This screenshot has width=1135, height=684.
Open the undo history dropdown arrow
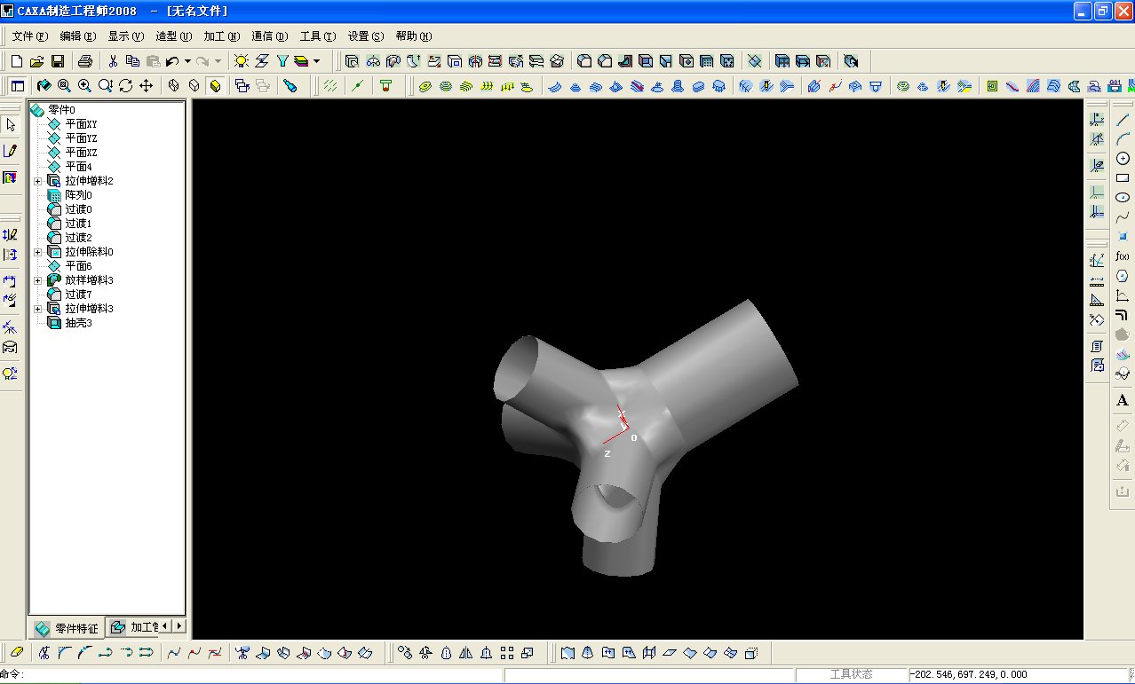pos(187,61)
